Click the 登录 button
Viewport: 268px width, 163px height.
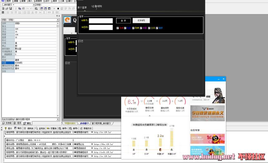123,21
